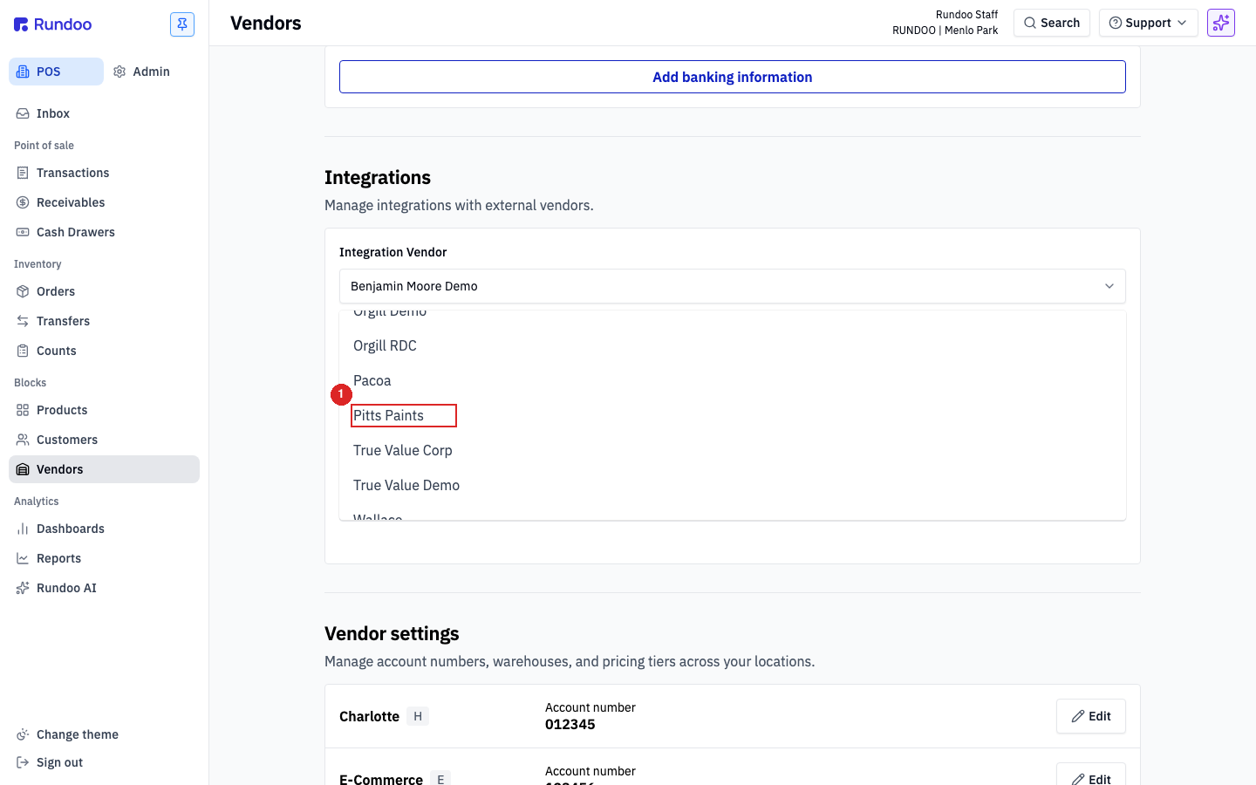The height and width of the screenshot is (785, 1256).
Task: Toggle the sidebar pin icon
Action: coord(182,24)
